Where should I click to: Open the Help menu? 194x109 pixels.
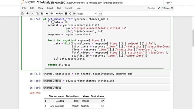pos(78,8)
